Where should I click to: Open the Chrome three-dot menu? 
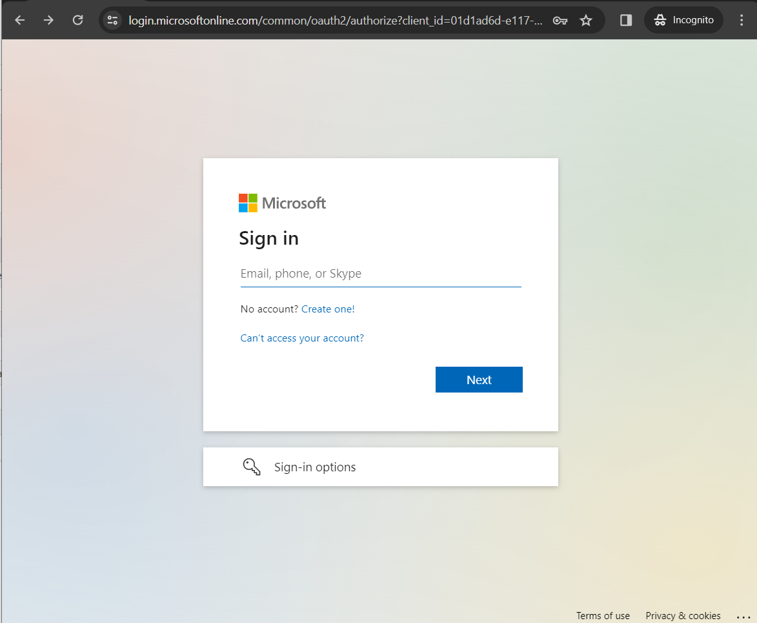click(742, 20)
